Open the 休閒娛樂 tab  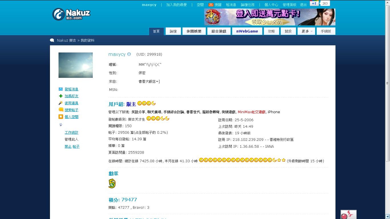[194, 31]
